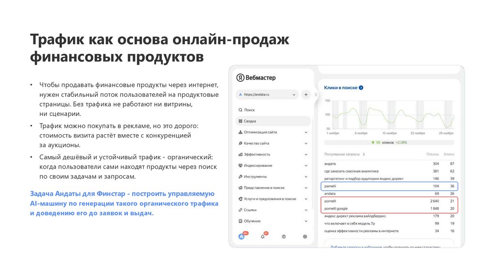Click the magnifier icon next to Поиск

[x=240, y=110]
